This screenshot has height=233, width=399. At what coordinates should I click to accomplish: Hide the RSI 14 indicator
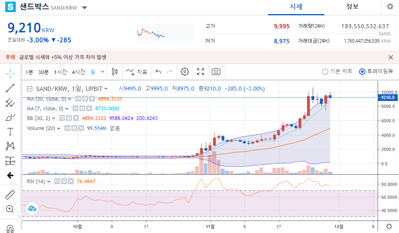point(57,181)
